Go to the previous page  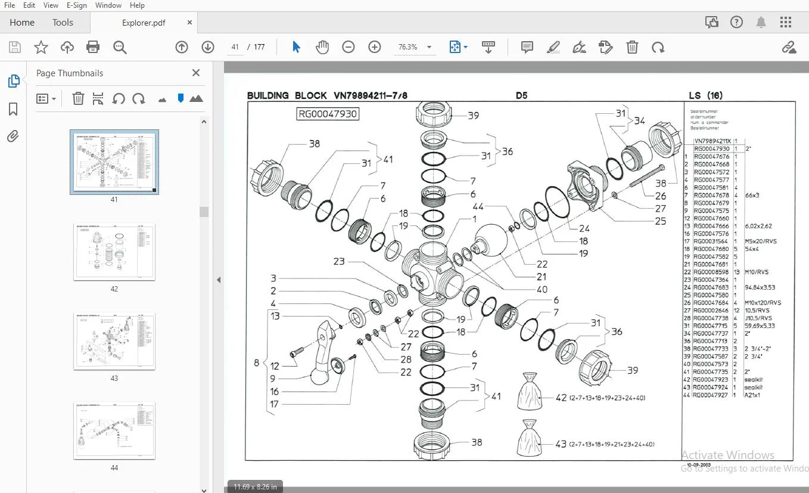click(x=182, y=47)
